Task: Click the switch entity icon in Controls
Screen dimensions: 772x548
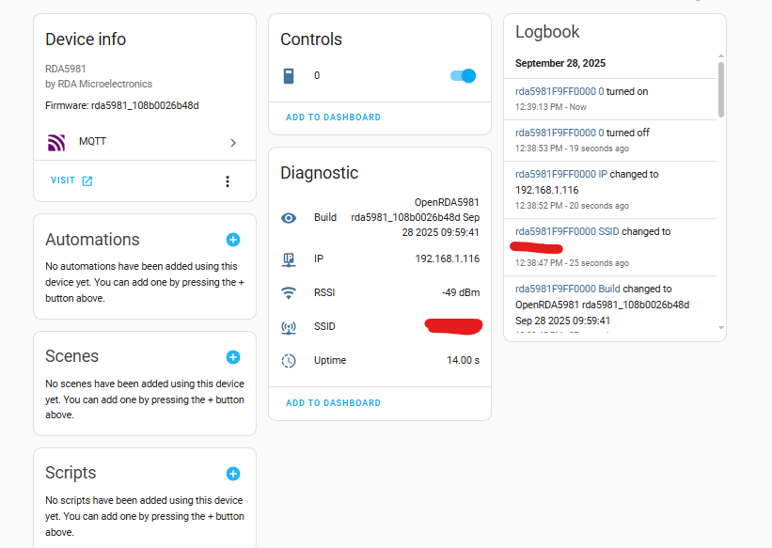Action: click(x=289, y=75)
